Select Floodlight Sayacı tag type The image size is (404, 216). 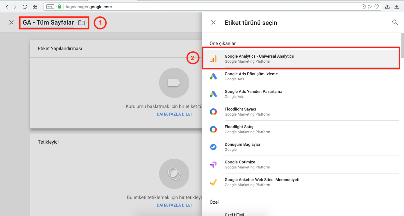300,111
